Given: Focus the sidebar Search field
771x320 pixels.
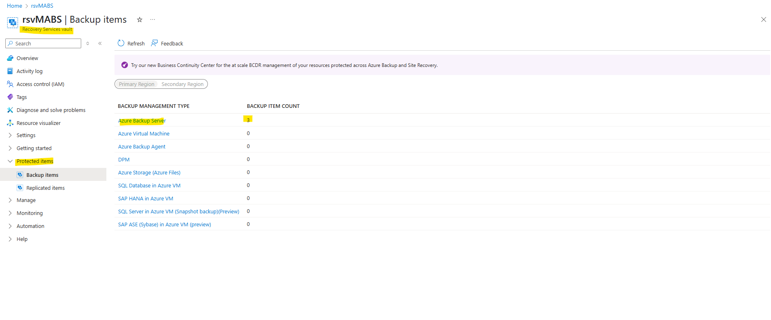Looking at the screenshot, I should pos(43,43).
